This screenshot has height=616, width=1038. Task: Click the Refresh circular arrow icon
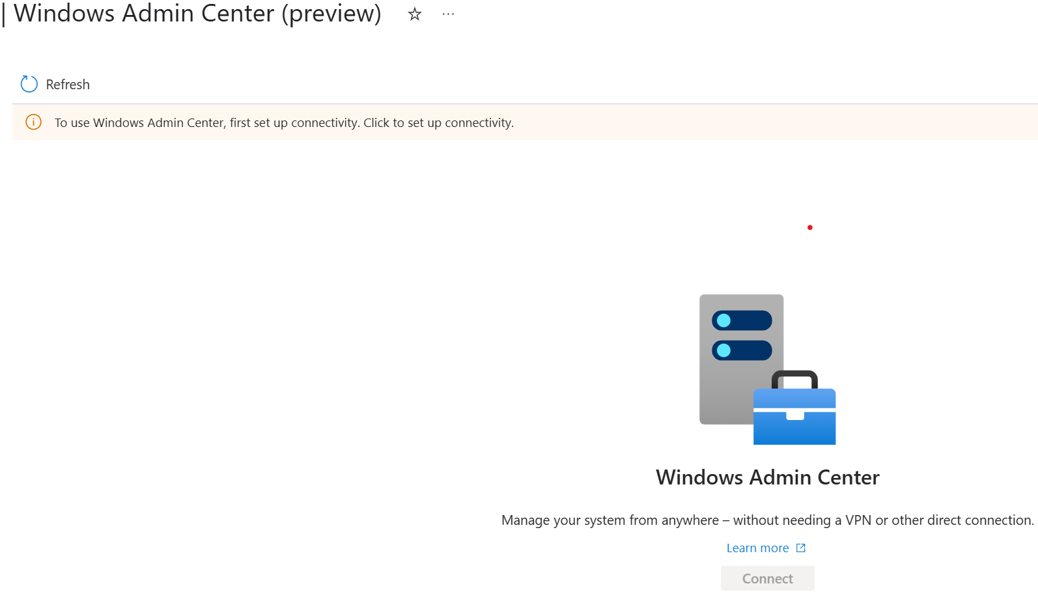pyautogui.click(x=29, y=84)
